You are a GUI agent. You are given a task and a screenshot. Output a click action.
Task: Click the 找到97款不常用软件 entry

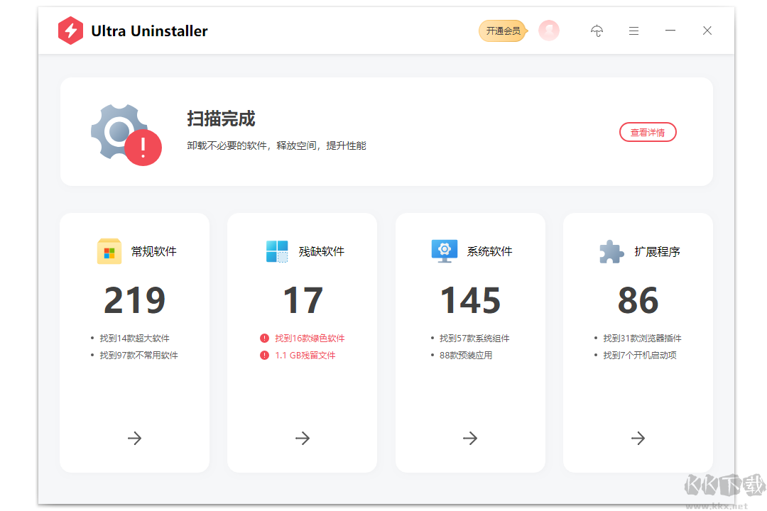pyautogui.click(x=138, y=355)
